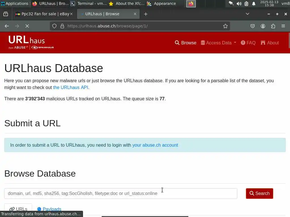Click the page vertical scrollbar
The image size is (290, 217).
[289, 40]
